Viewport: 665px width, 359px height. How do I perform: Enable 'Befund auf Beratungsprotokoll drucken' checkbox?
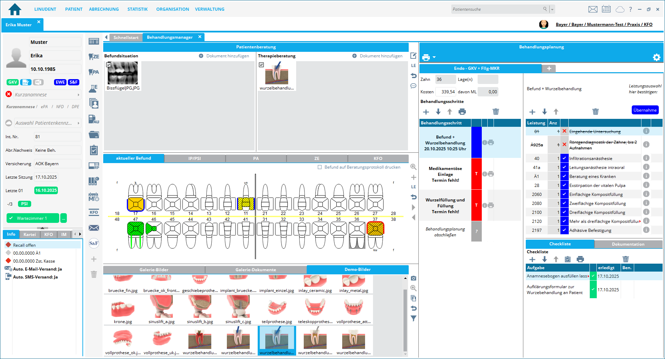320,167
